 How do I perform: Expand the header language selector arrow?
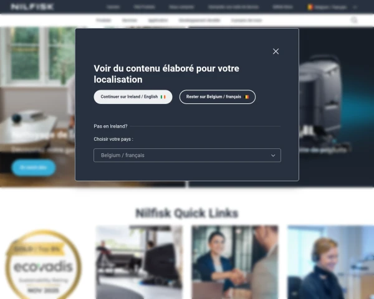point(355,7)
